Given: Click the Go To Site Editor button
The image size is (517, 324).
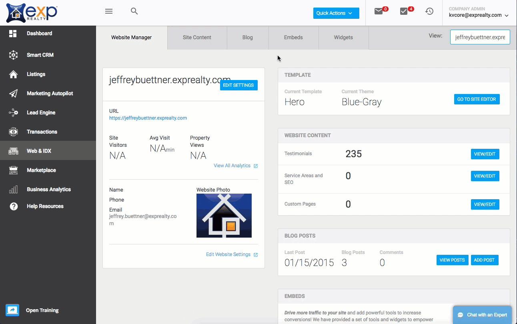Looking at the screenshot, I should coord(477,99).
